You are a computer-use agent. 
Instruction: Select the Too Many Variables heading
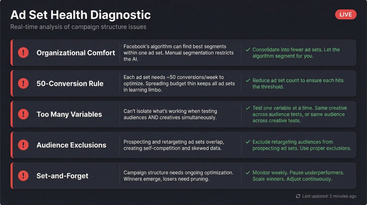(x=69, y=114)
